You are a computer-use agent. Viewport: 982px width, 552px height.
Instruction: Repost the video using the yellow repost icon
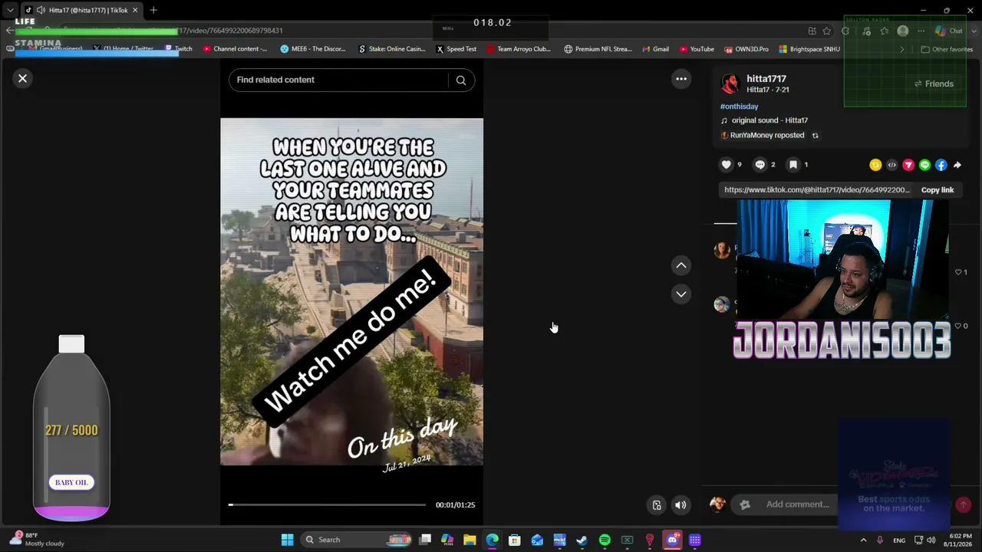click(875, 165)
